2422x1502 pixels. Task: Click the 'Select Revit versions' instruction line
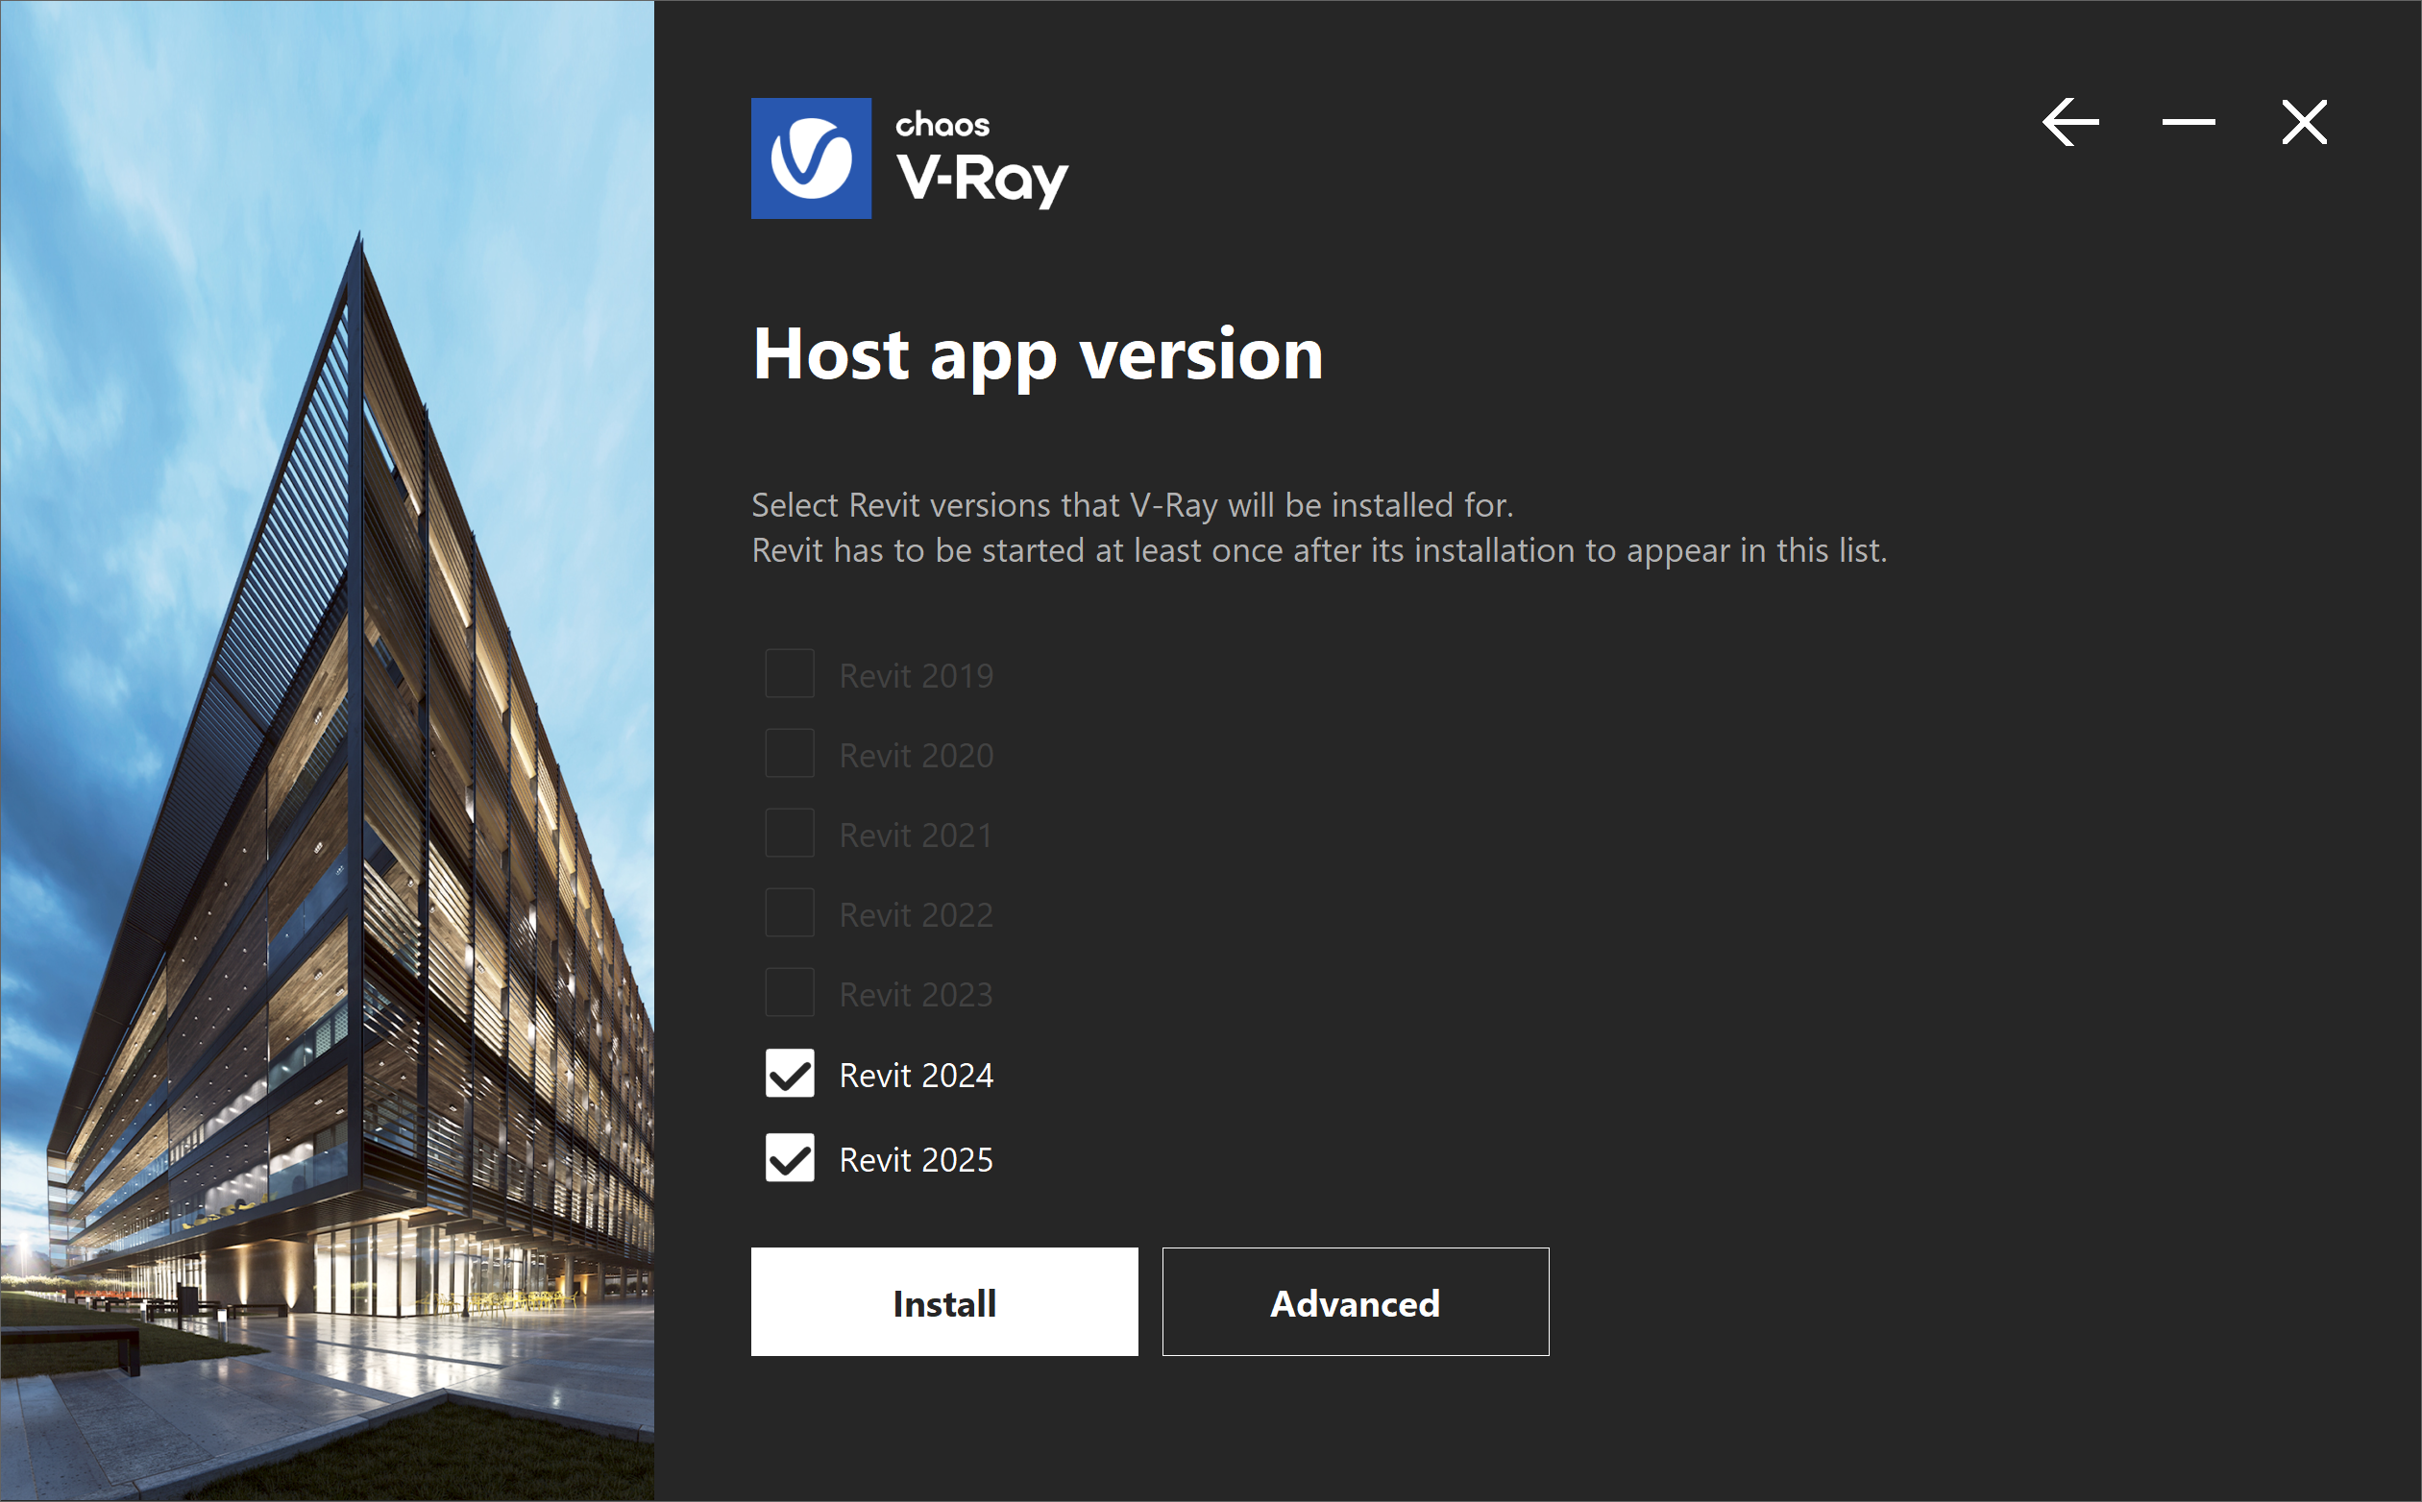coord(1133,506)
